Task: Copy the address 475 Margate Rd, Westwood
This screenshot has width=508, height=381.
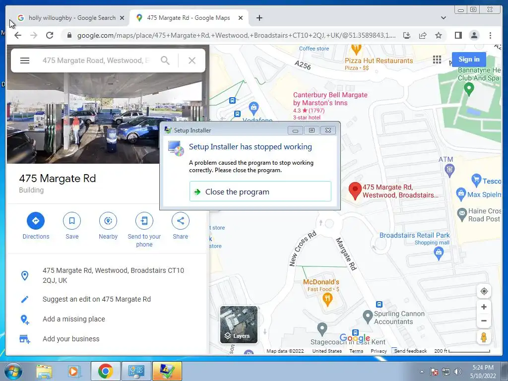Action: point(113,275)
